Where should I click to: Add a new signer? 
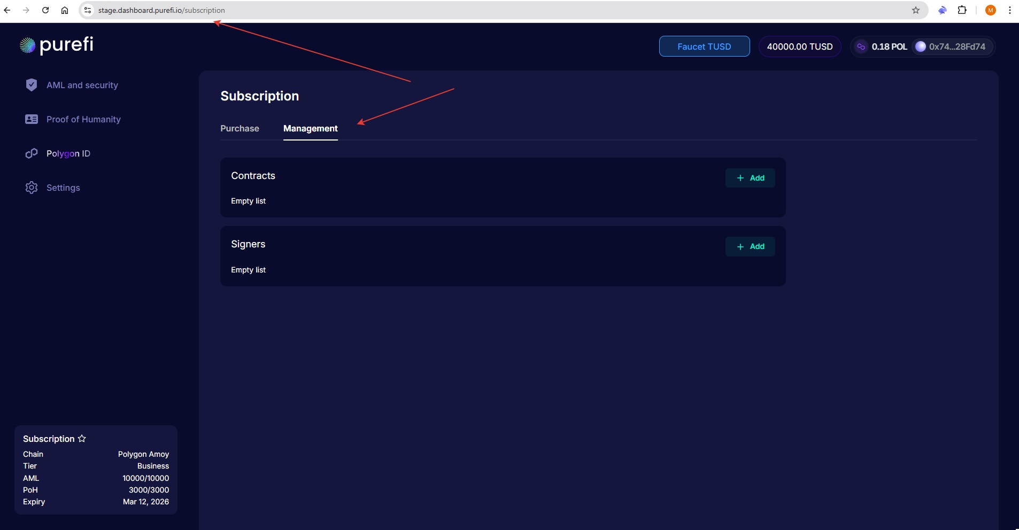click(750, 246)
